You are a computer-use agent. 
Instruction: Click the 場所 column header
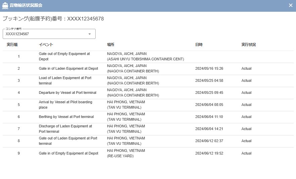point(110,45)
